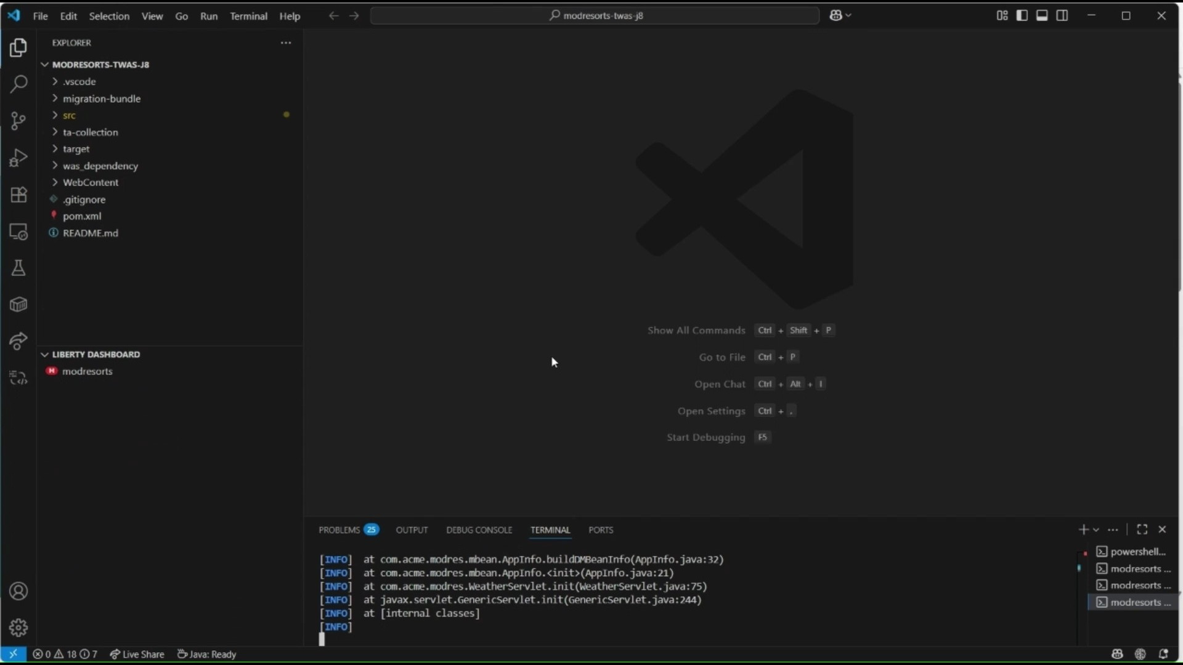The height and width of the screenshot is (665, 1183).
Task: Open Run and Debug view
Action: point(18,158)
